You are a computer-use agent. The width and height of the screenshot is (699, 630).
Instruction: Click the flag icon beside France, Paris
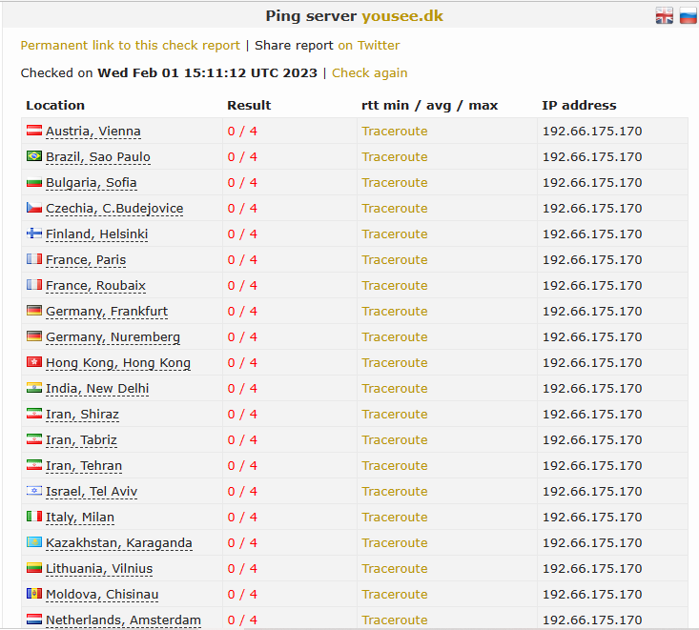tap(34, 259)
